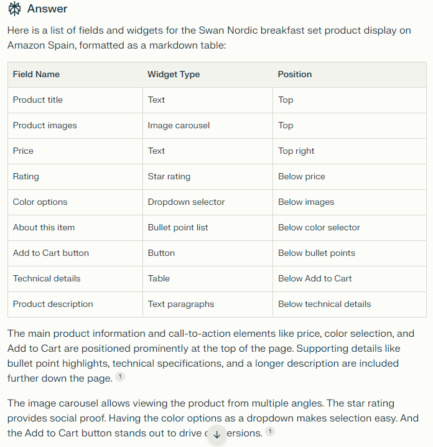Screen dimensions: 433x447
Task: Click the 'Bullet point list' cell
Action: [x=178, y=227]
